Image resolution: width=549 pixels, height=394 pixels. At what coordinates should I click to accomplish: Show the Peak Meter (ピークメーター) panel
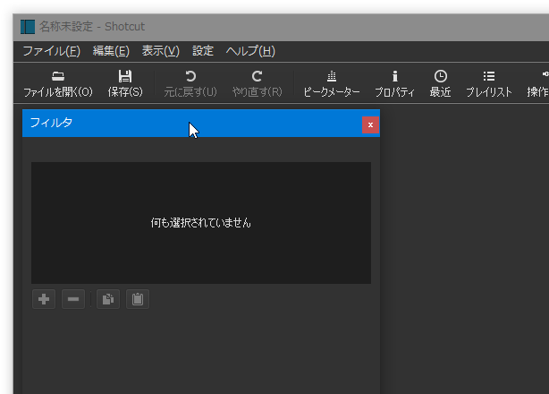click(x=332, y=76)
